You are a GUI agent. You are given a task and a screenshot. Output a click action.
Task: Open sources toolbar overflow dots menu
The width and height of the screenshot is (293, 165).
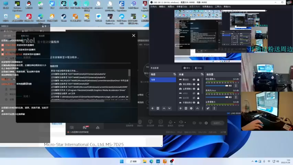point(203,108)
